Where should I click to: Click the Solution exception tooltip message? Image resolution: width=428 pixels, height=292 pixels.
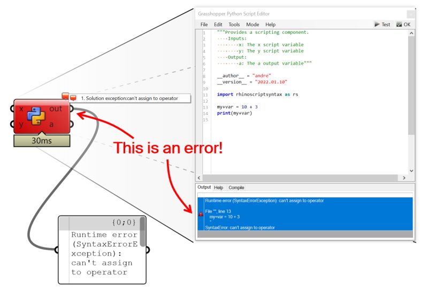click(129, 98)
